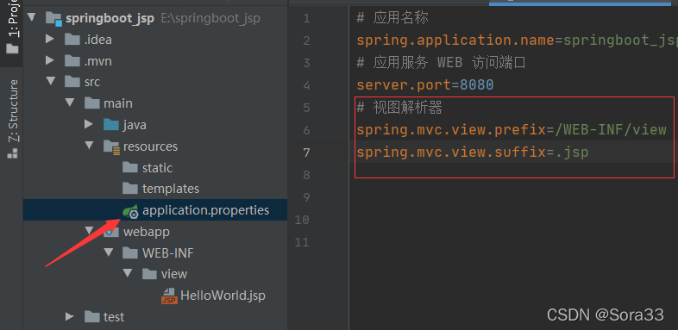Click the test folder icon
Image resolution: width=678 pixels, height=330 pixels.
(x=91, y=316)
